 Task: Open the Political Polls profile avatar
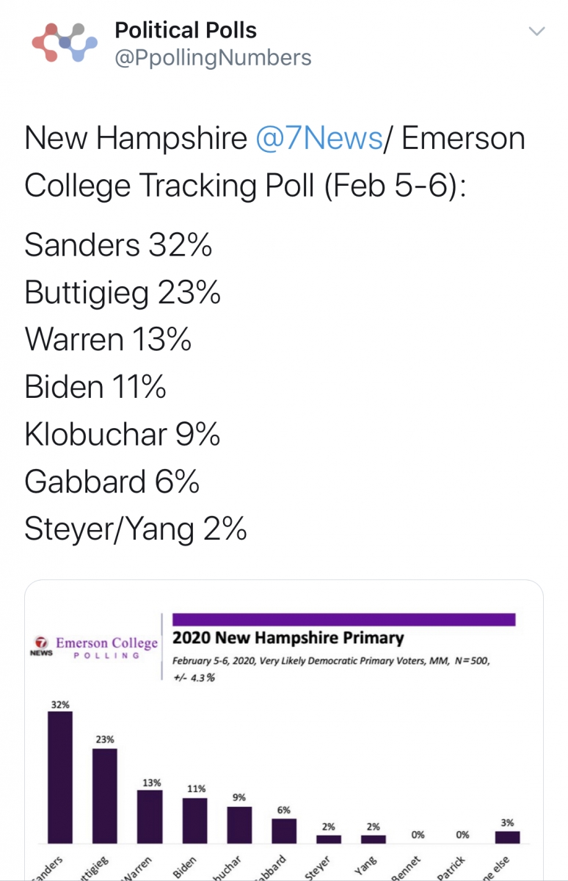pos(65,44)
